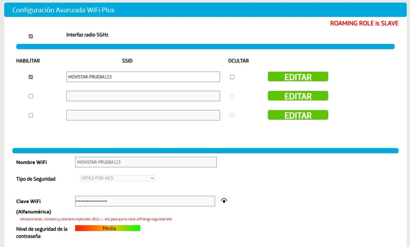Open the Tipo de Seguridad WPA2-PSK AES dropdown

point(117,178)
